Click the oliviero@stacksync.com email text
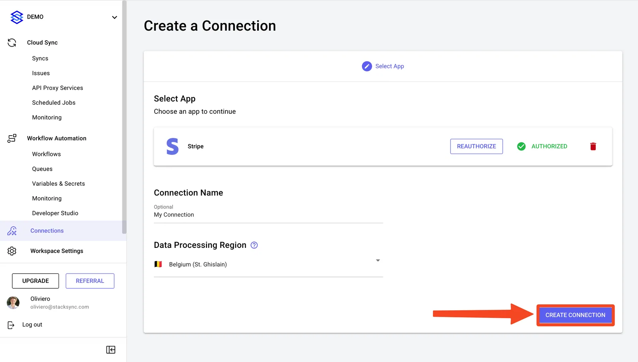 coord(60,307)
